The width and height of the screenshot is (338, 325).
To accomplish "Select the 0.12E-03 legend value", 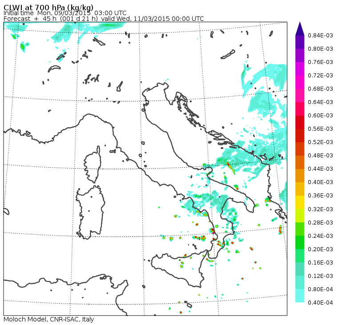I will pos(320,276).
